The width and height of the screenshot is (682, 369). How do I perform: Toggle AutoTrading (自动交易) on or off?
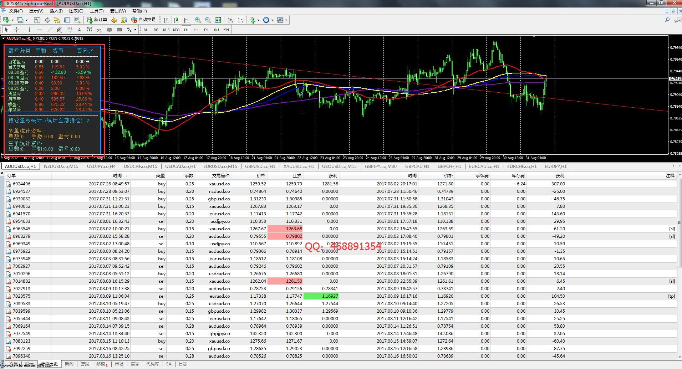click(x=143, y=20)
